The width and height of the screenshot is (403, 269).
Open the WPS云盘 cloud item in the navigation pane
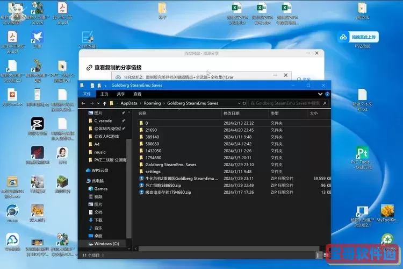pyautogui.click(x=97, y=171)
